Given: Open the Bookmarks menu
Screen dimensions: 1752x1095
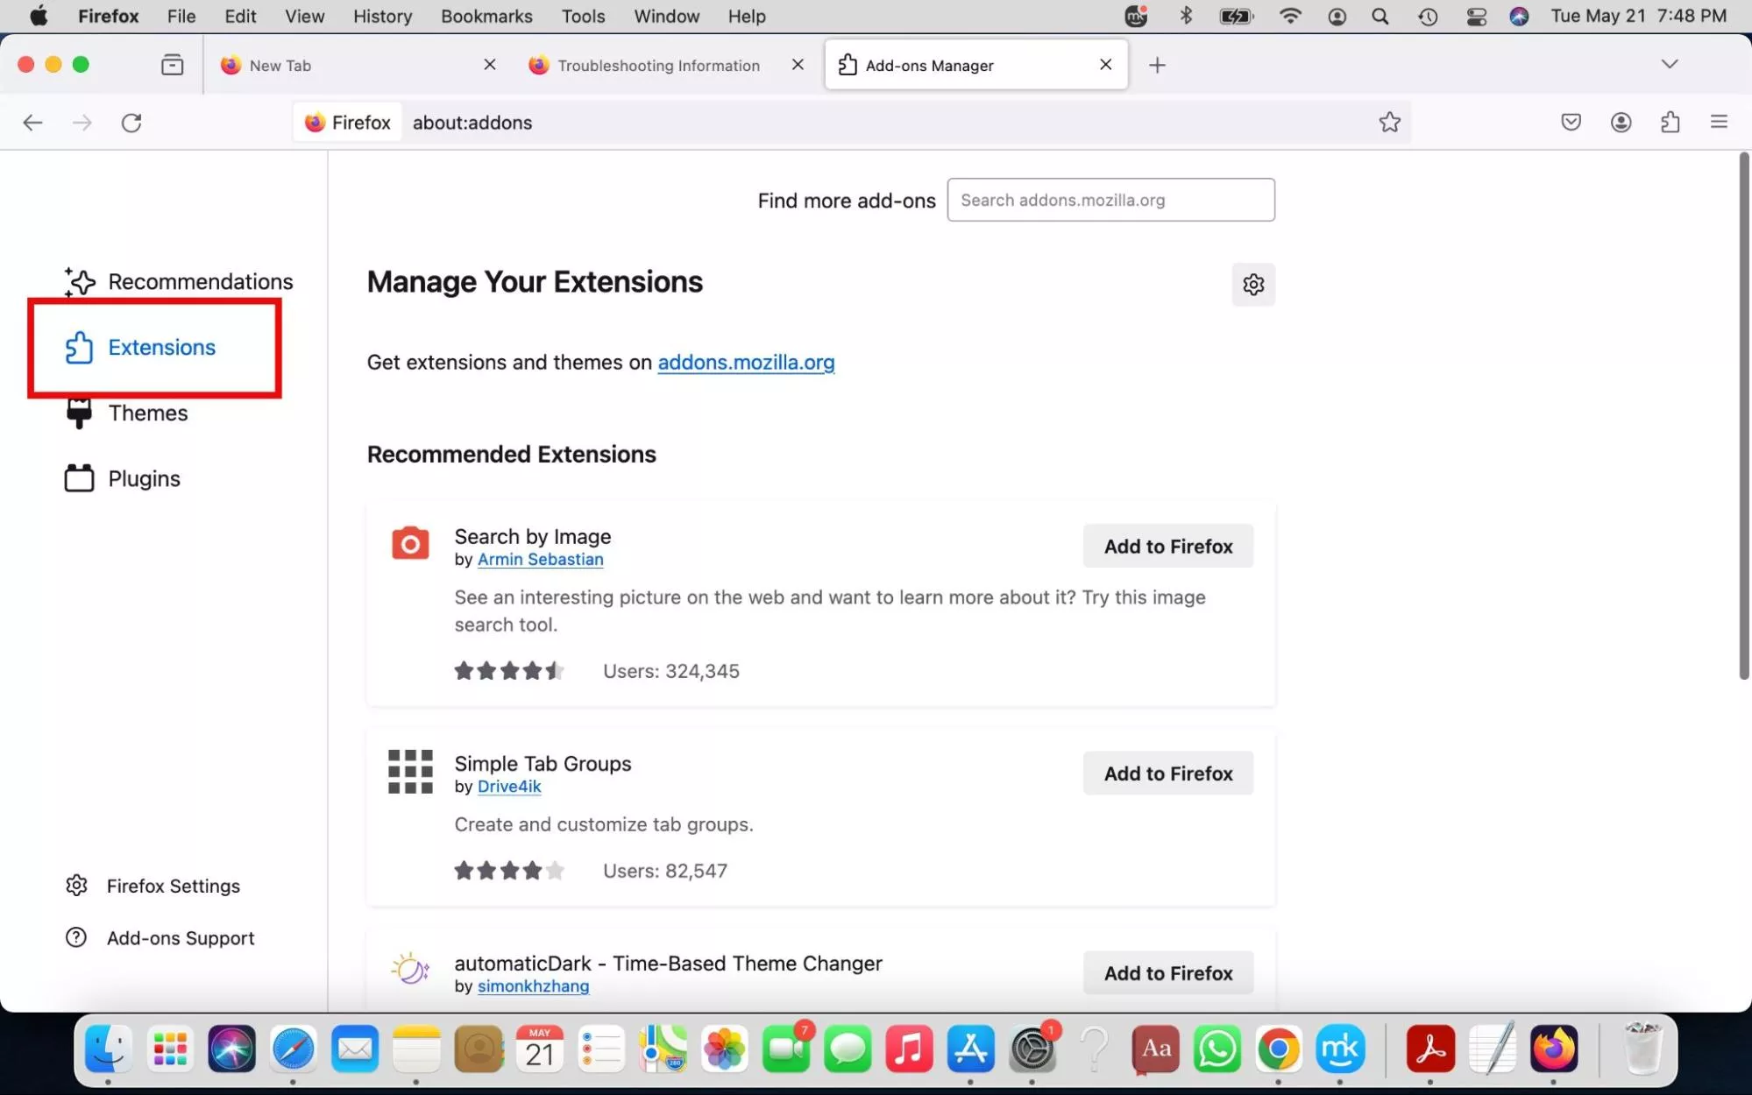Looking at the screenshot, I should click(x=486, y=16).
